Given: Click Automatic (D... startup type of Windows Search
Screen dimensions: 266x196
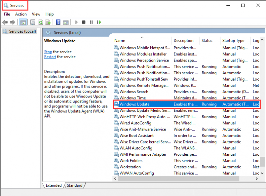Looking at the screenshot, I should pos(236,92).
